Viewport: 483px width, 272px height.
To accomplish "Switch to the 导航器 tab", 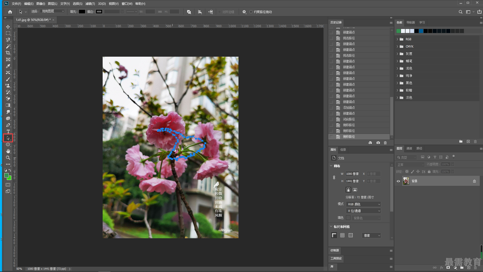I will [x=411, y=22].
